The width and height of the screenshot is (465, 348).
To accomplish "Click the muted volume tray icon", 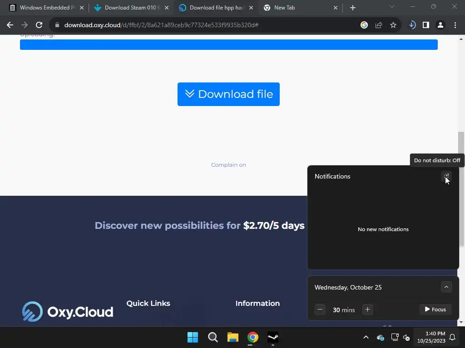I will tap(406, 337).
